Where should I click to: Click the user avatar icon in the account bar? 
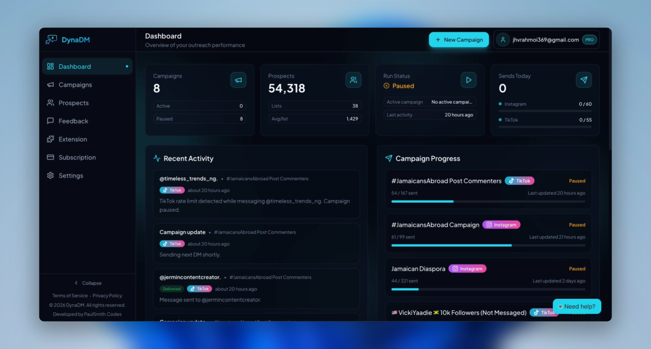tap(503, 39)
